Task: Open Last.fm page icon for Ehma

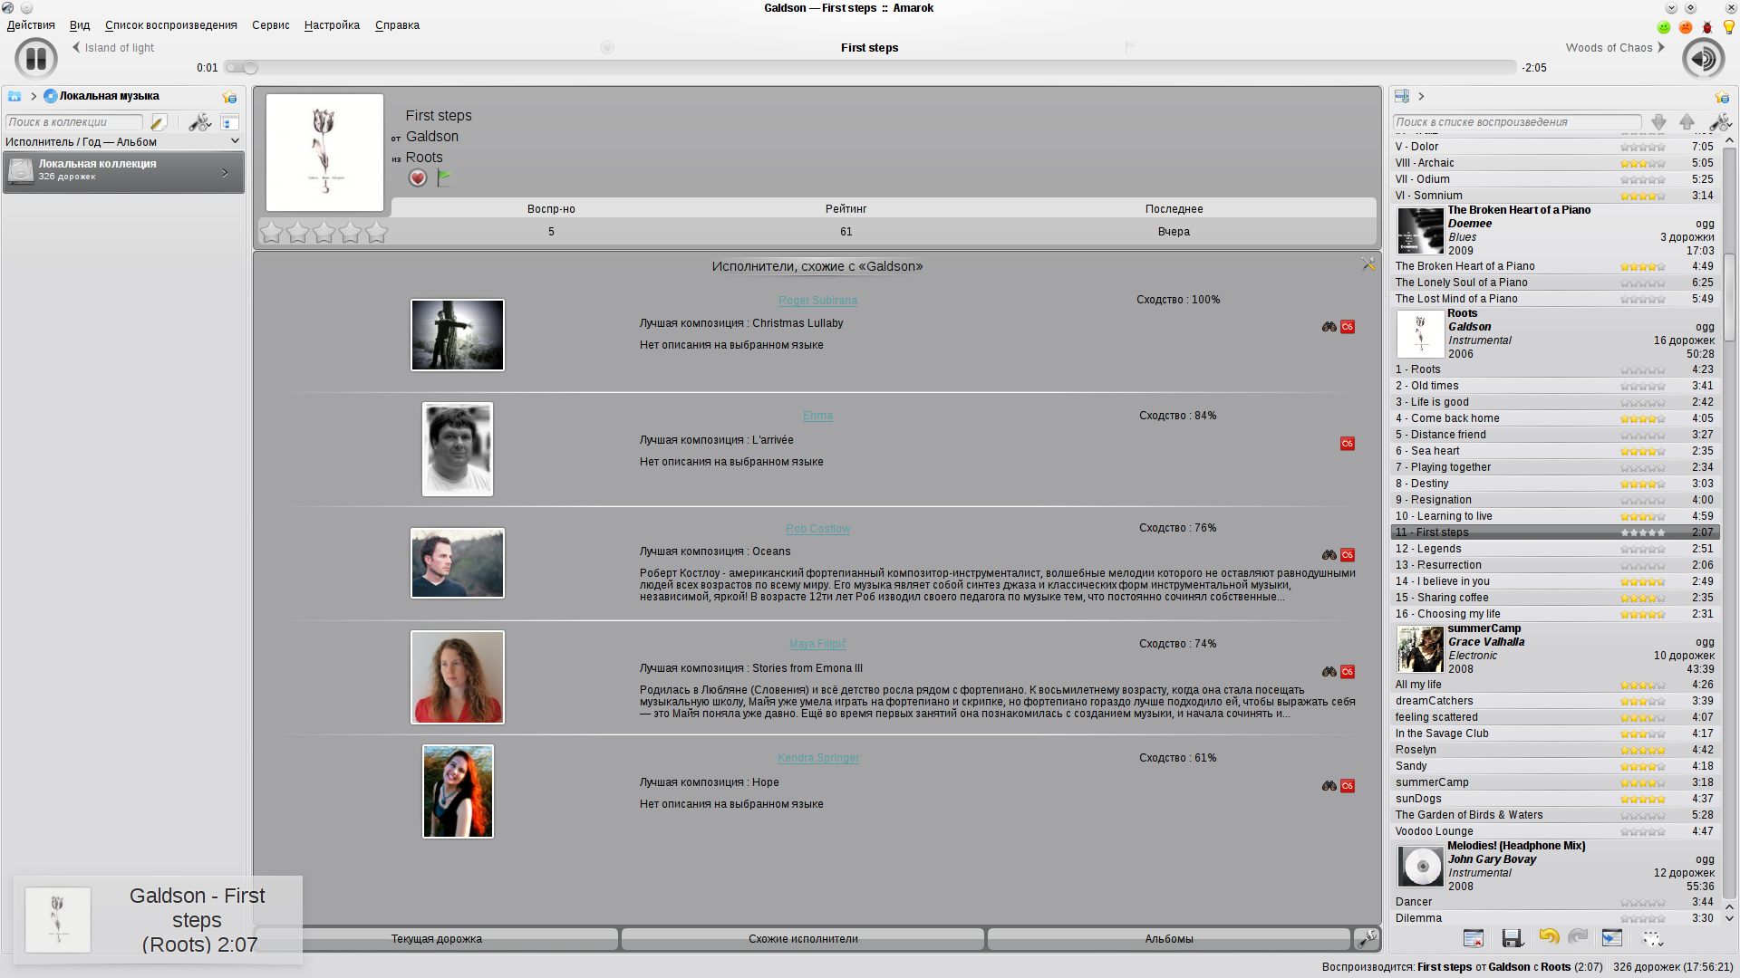Action: (x=1348, y=444)
